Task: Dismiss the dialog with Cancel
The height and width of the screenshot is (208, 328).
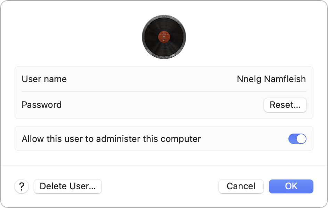Action: [241, 186]
